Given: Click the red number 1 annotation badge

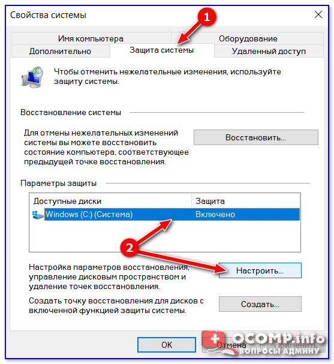Looking at the screenshot, I should click(206, 17).
